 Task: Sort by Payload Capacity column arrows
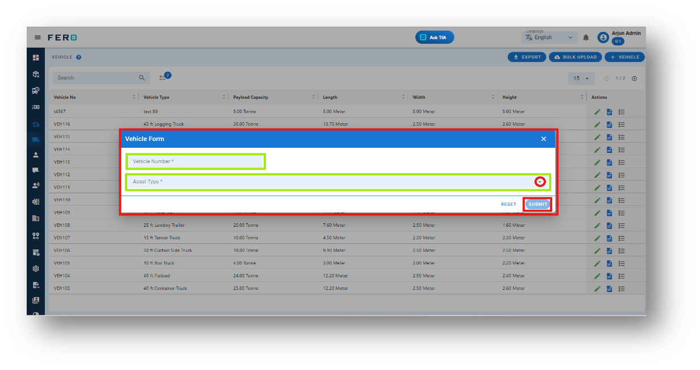314,97
